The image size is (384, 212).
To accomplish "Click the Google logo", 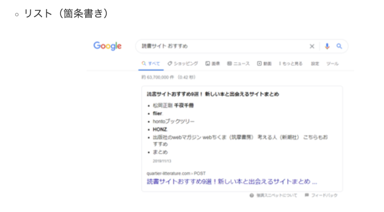I will (108, 46).
